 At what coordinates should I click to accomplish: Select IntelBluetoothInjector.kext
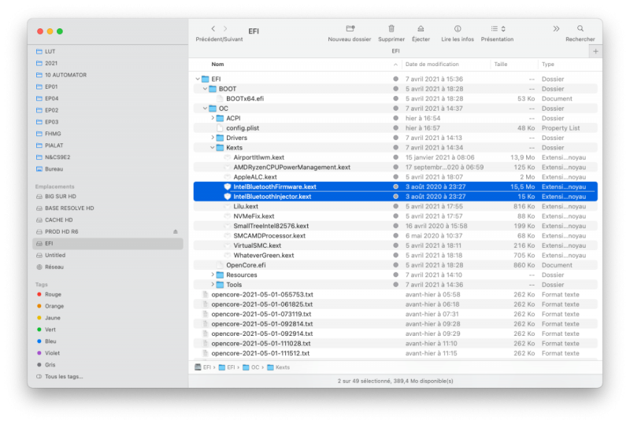point(395,197)
